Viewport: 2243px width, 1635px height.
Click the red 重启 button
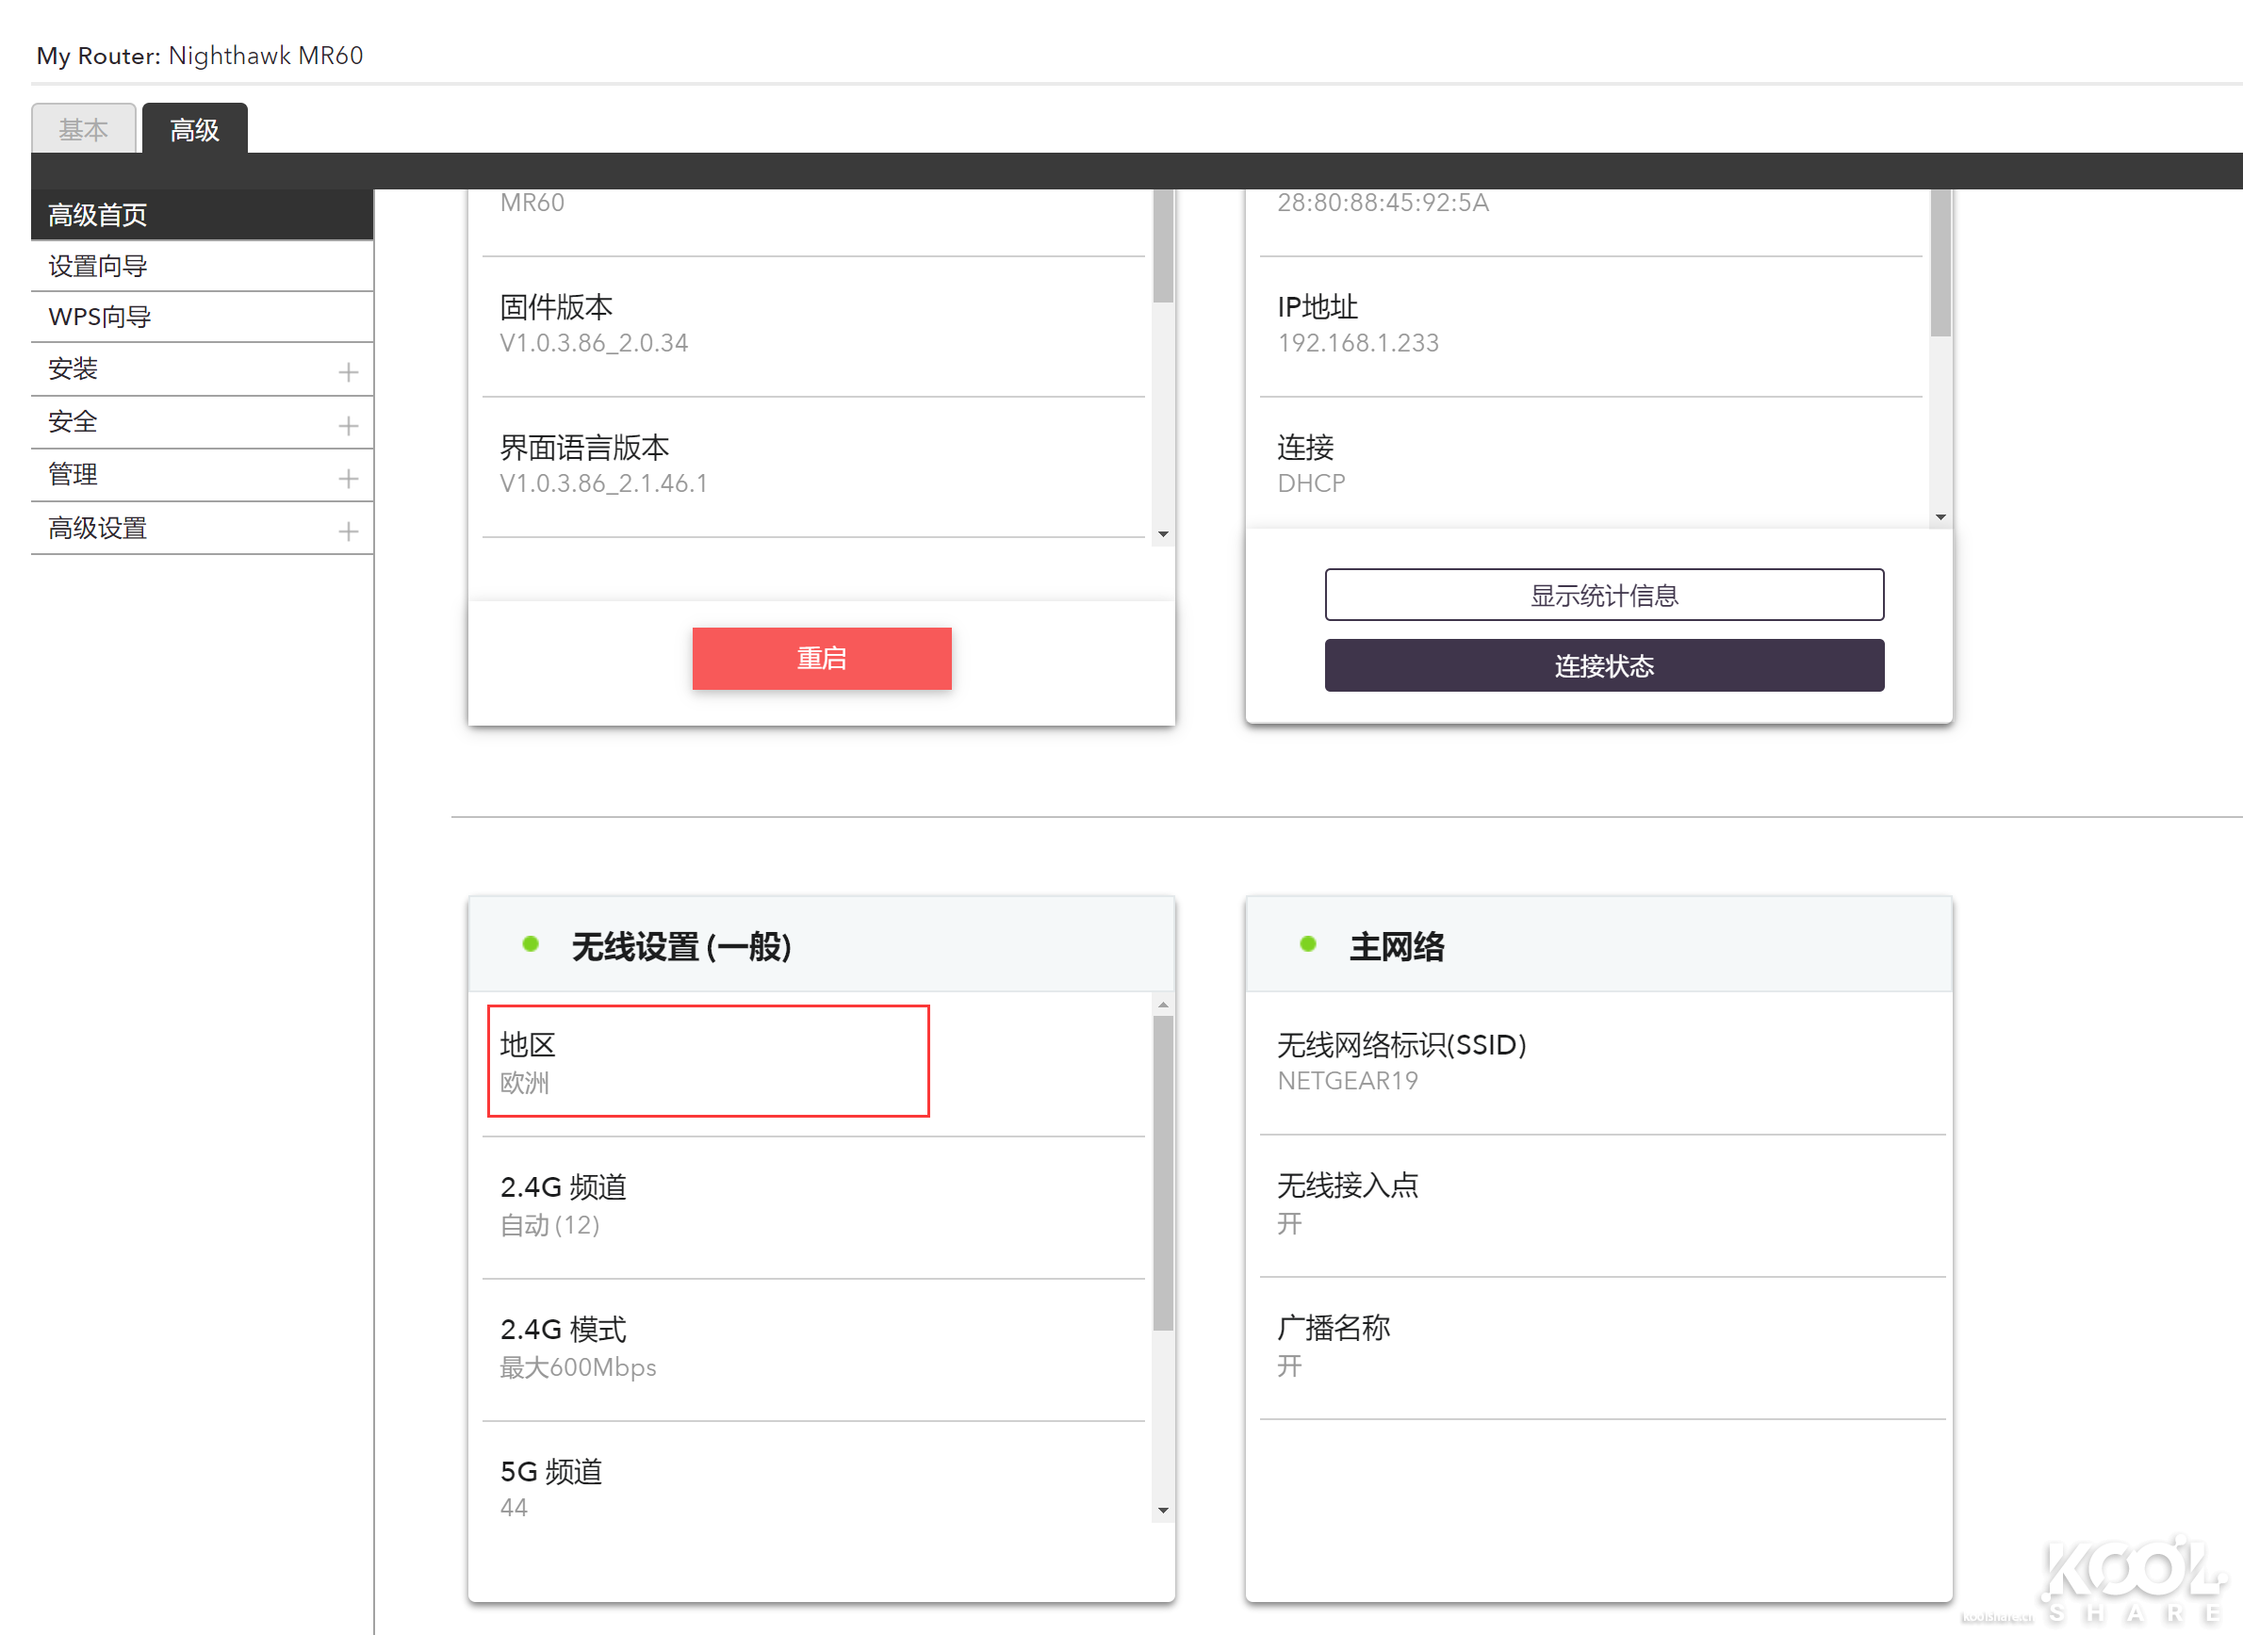tap(822, 658)
